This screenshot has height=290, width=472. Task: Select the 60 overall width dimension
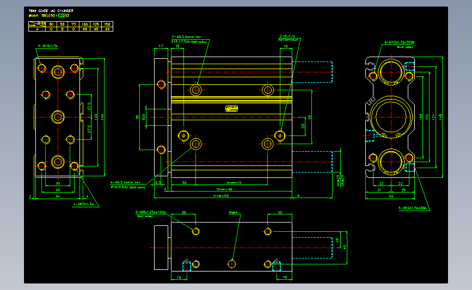tap(391, 197)
